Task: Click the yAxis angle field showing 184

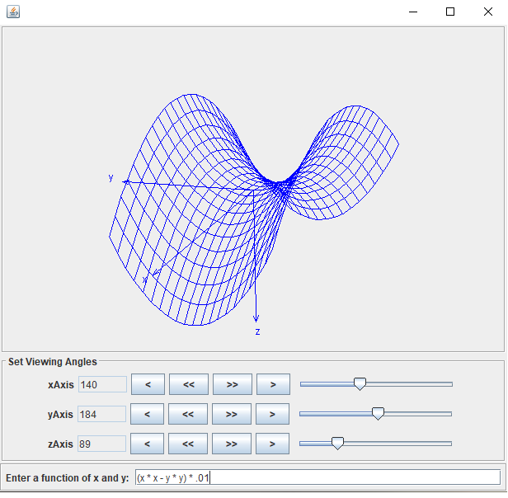Action: coord(102,415)
